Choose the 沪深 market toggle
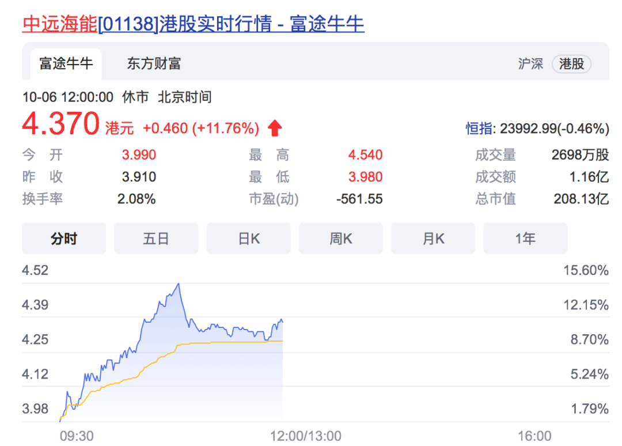This screenshot has height=446, width=622. (x=530, y=64)
